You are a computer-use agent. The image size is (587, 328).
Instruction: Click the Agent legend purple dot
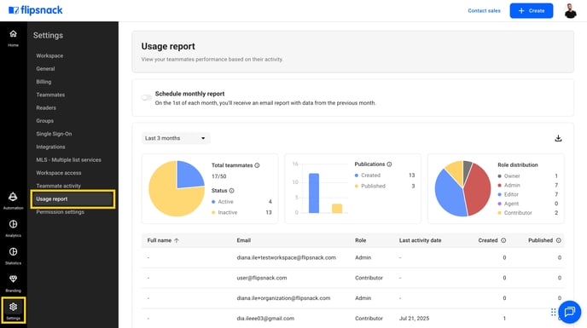499,204
